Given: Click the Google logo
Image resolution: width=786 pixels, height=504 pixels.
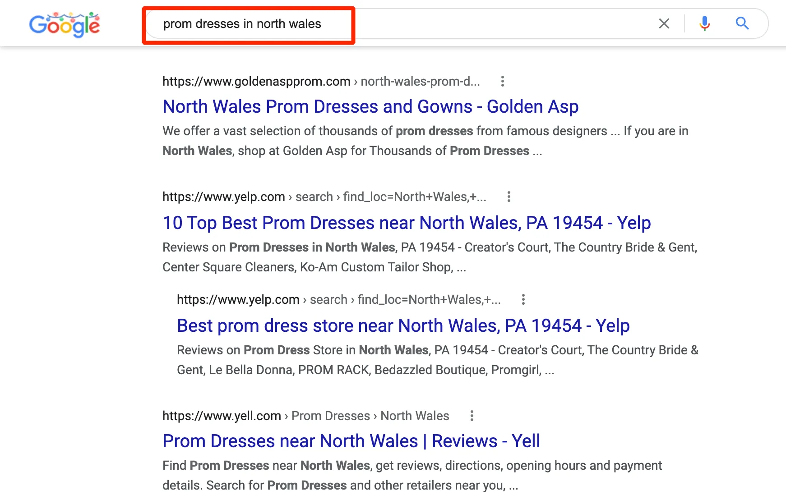Looking at the screenshot, I should [x=65, y=25].
